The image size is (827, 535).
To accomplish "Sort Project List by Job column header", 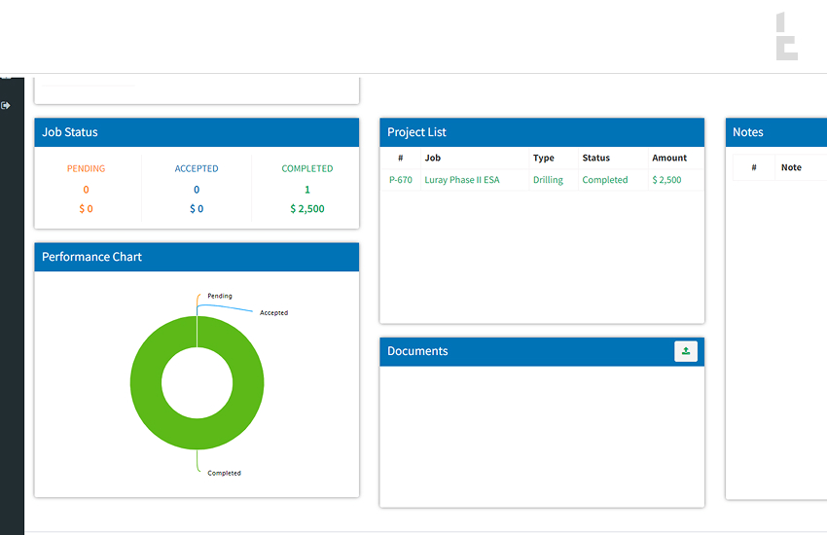I will click(433, 158).
